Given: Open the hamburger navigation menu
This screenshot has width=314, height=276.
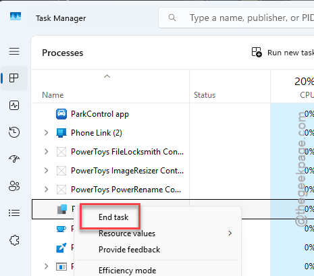Looking at the screenshot, I should (14, 51).
